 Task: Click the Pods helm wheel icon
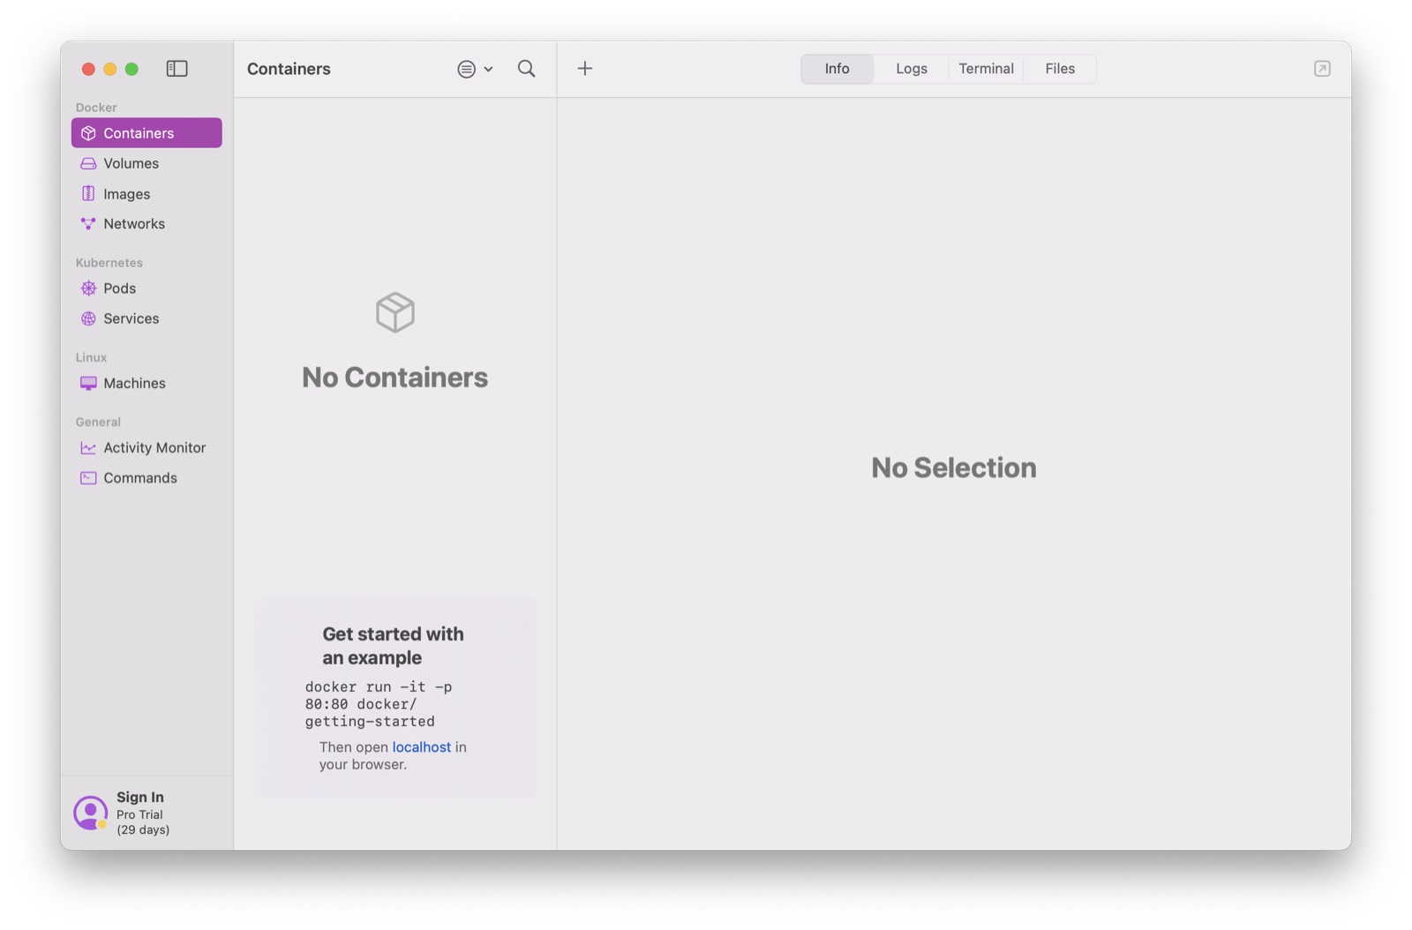coord(88,289)
